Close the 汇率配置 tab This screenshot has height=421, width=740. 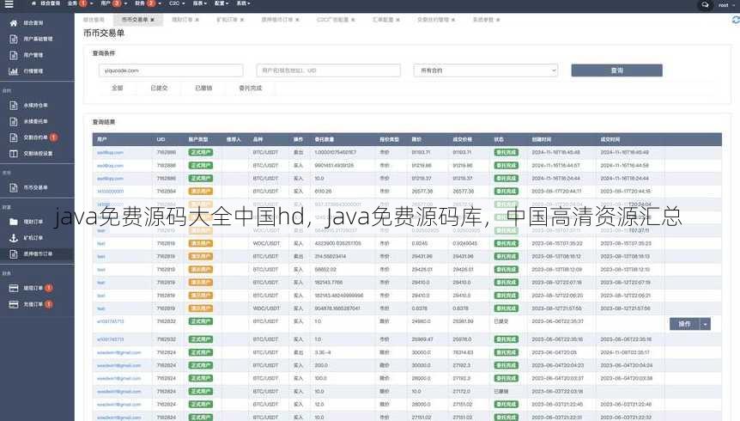click(x=397, y=20)
